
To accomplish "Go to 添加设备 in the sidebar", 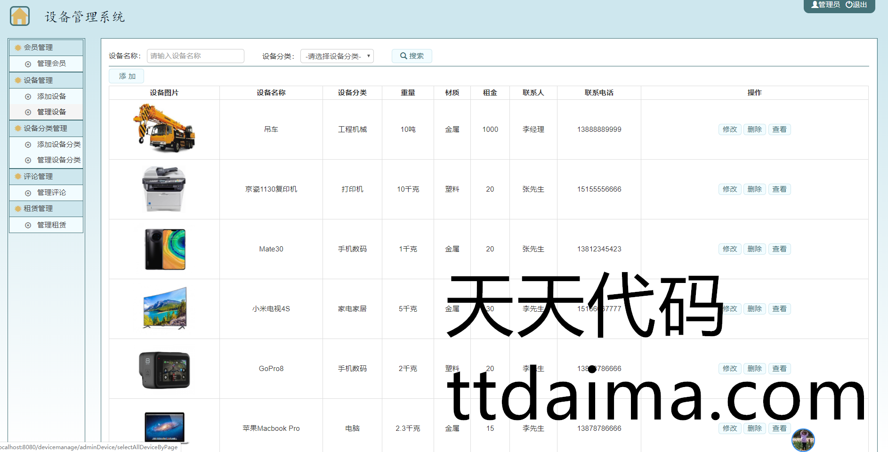I will [x=51, y=97].
